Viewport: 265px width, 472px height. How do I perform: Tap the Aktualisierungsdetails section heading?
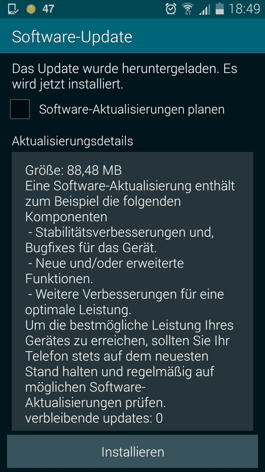coord(72,141)
